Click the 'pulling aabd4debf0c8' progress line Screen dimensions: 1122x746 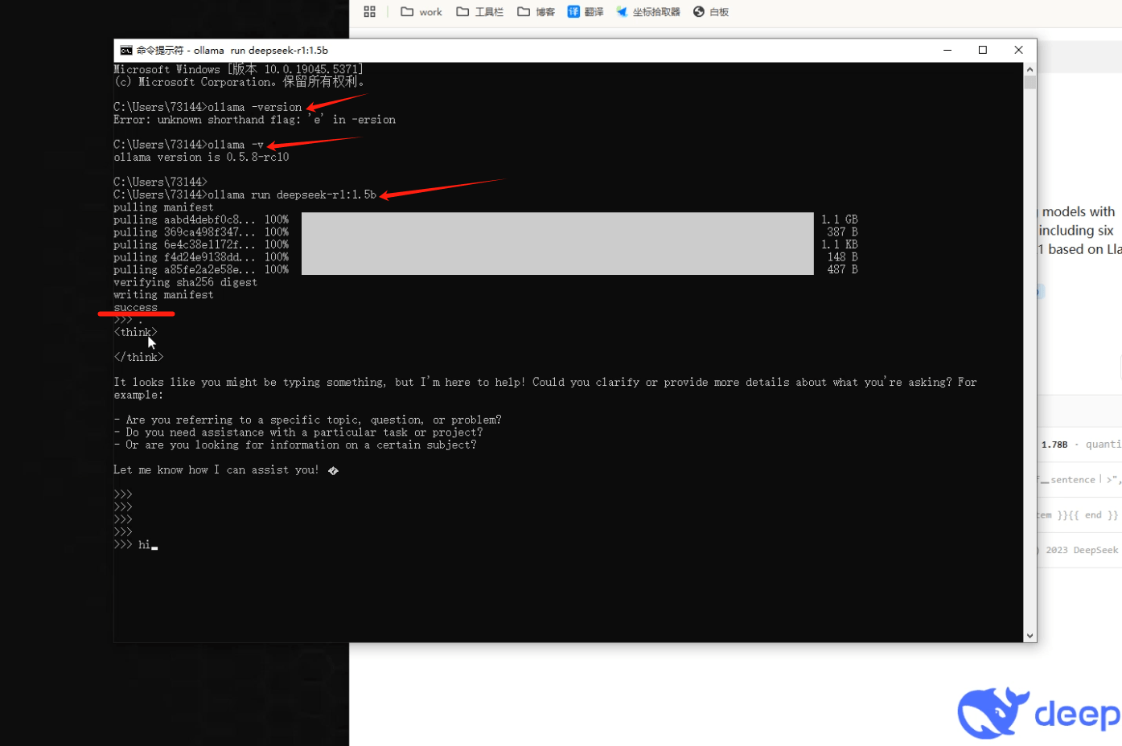click(486, 219)
